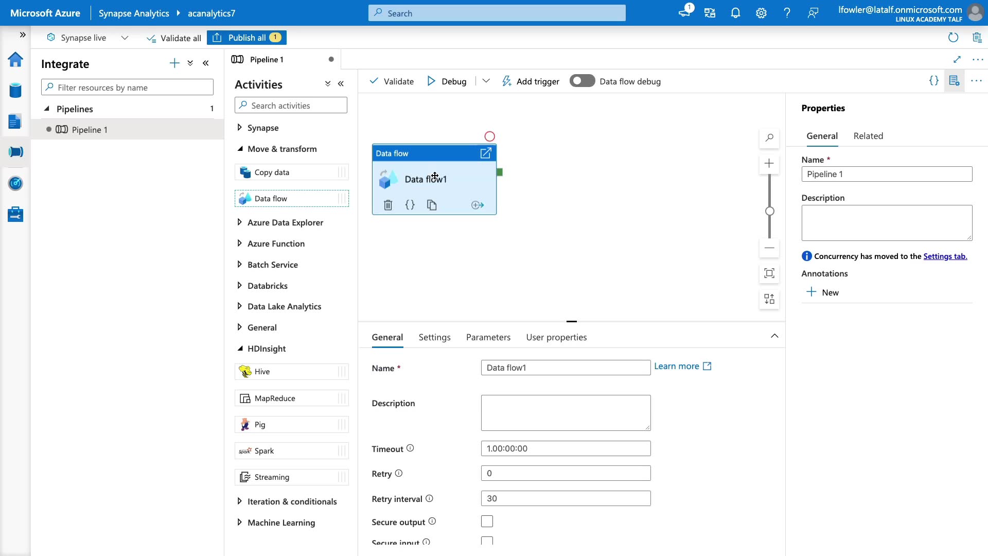Click the fit-to-screen canvas icon
This screenshot has width=988, height=556.
[769, 273]
